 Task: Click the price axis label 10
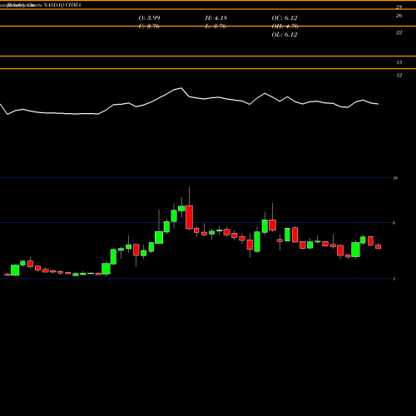395,178
